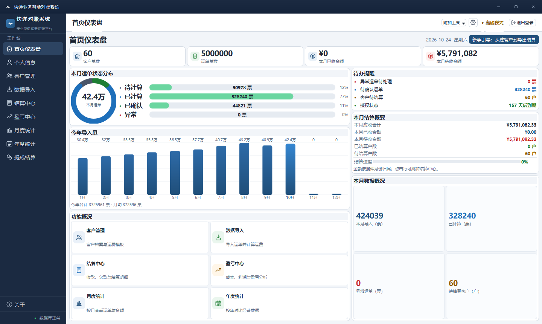The width and height of the screenshot is (542, 324).
Task: Click the 客户管理 card people icon
Action: click(79, 237)
